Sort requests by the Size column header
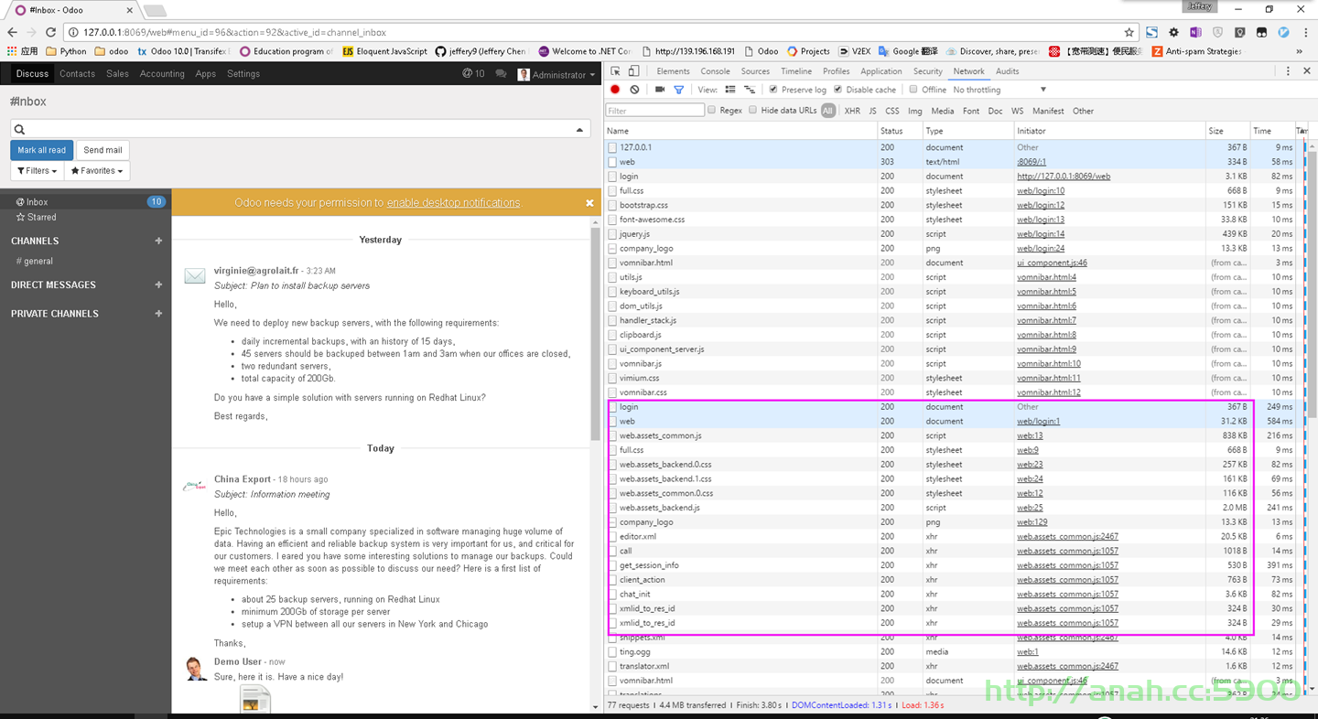 pyautogui.click(x=1226, y=131)
